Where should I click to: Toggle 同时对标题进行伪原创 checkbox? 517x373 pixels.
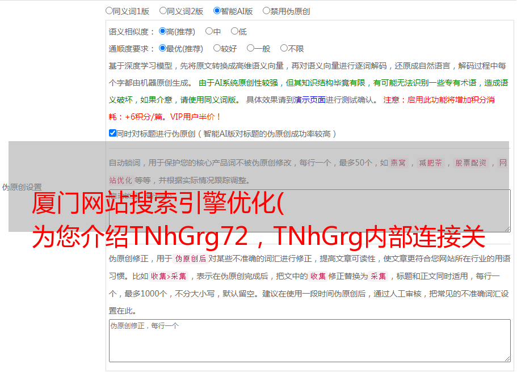(x=112, y=133)
